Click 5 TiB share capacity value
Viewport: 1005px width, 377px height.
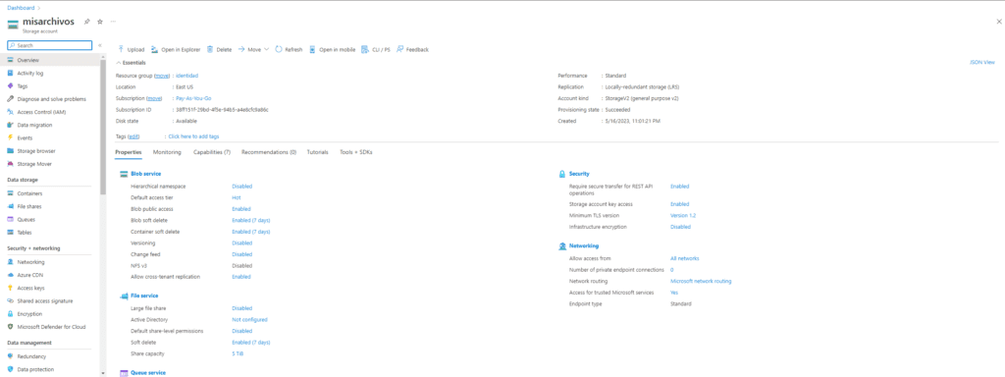pyautogui.click(x=238, y=353)
